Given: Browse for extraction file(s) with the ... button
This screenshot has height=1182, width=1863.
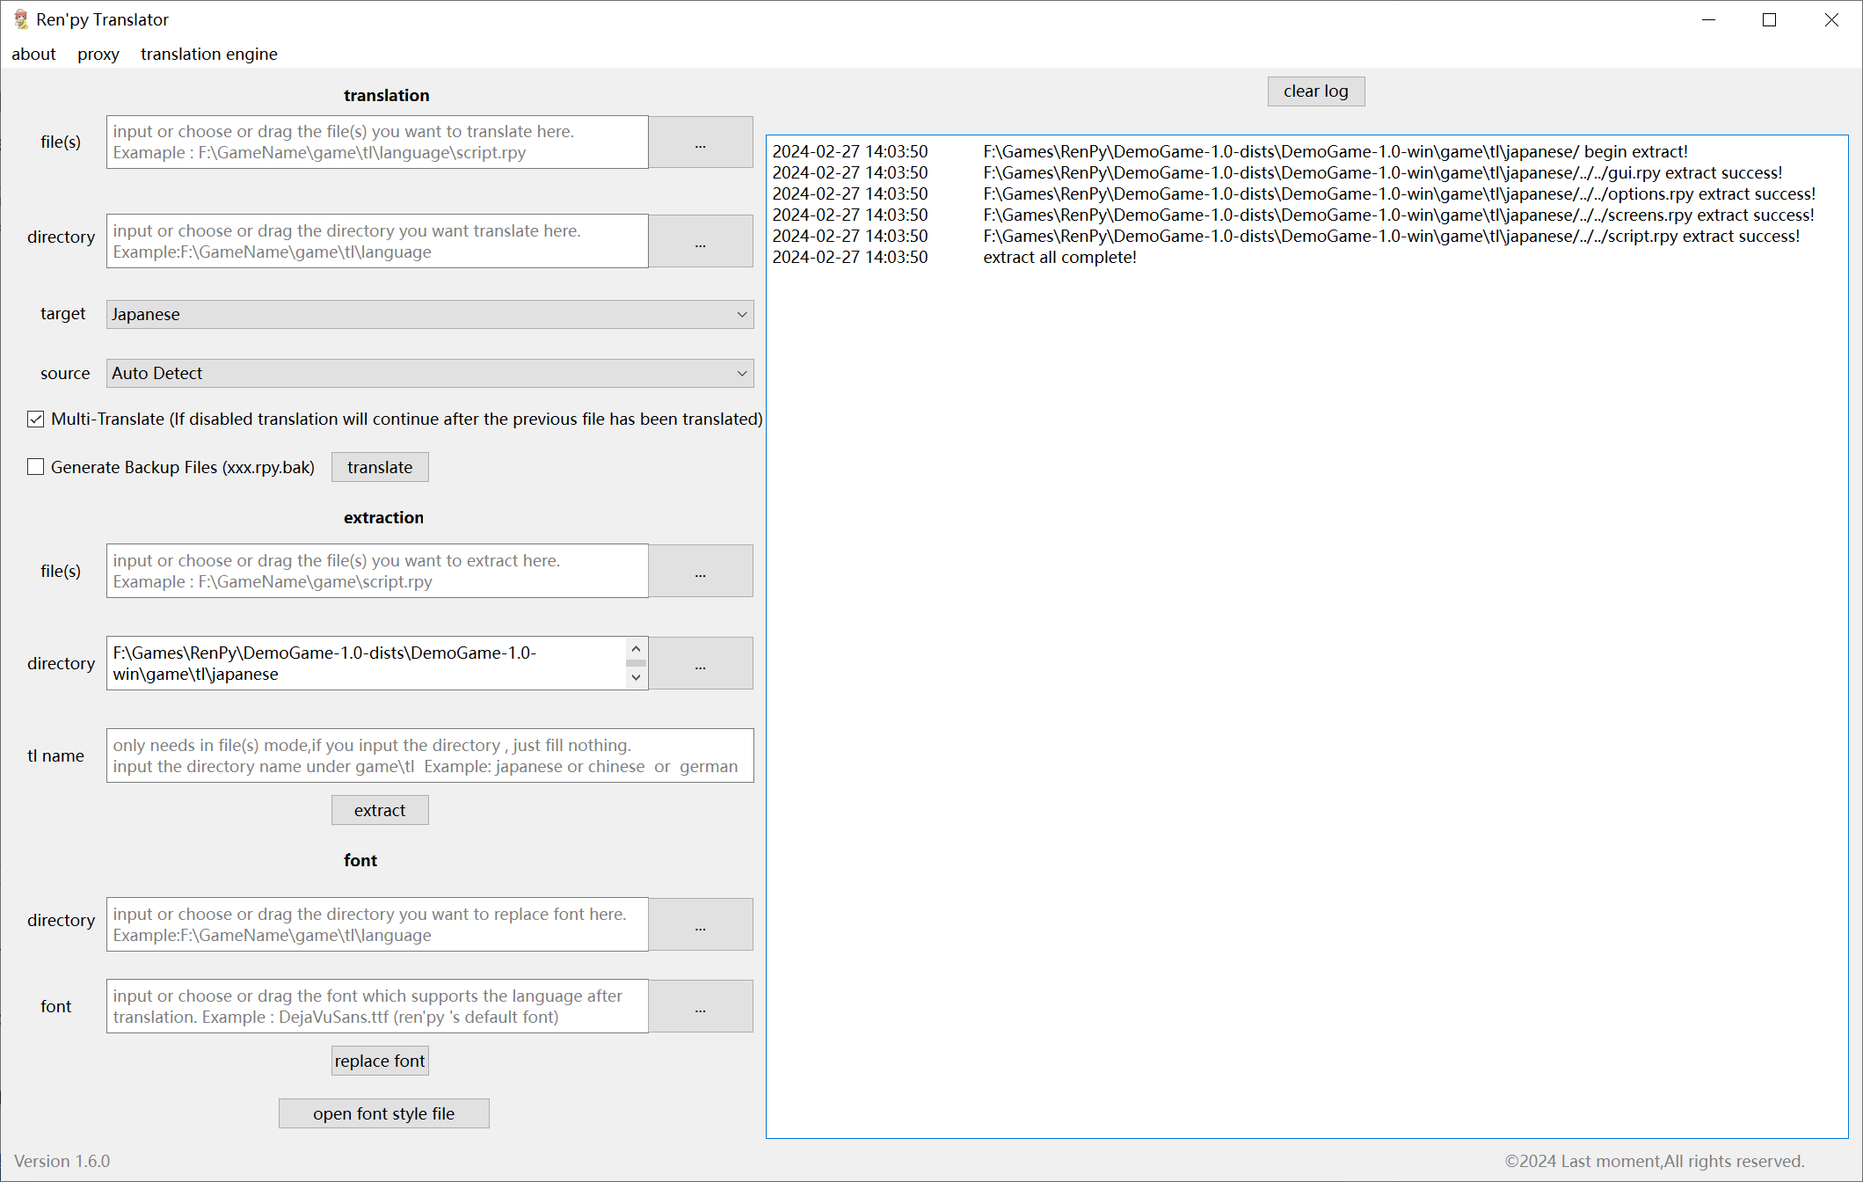Looking at the screenshot, I should [701, 571].
